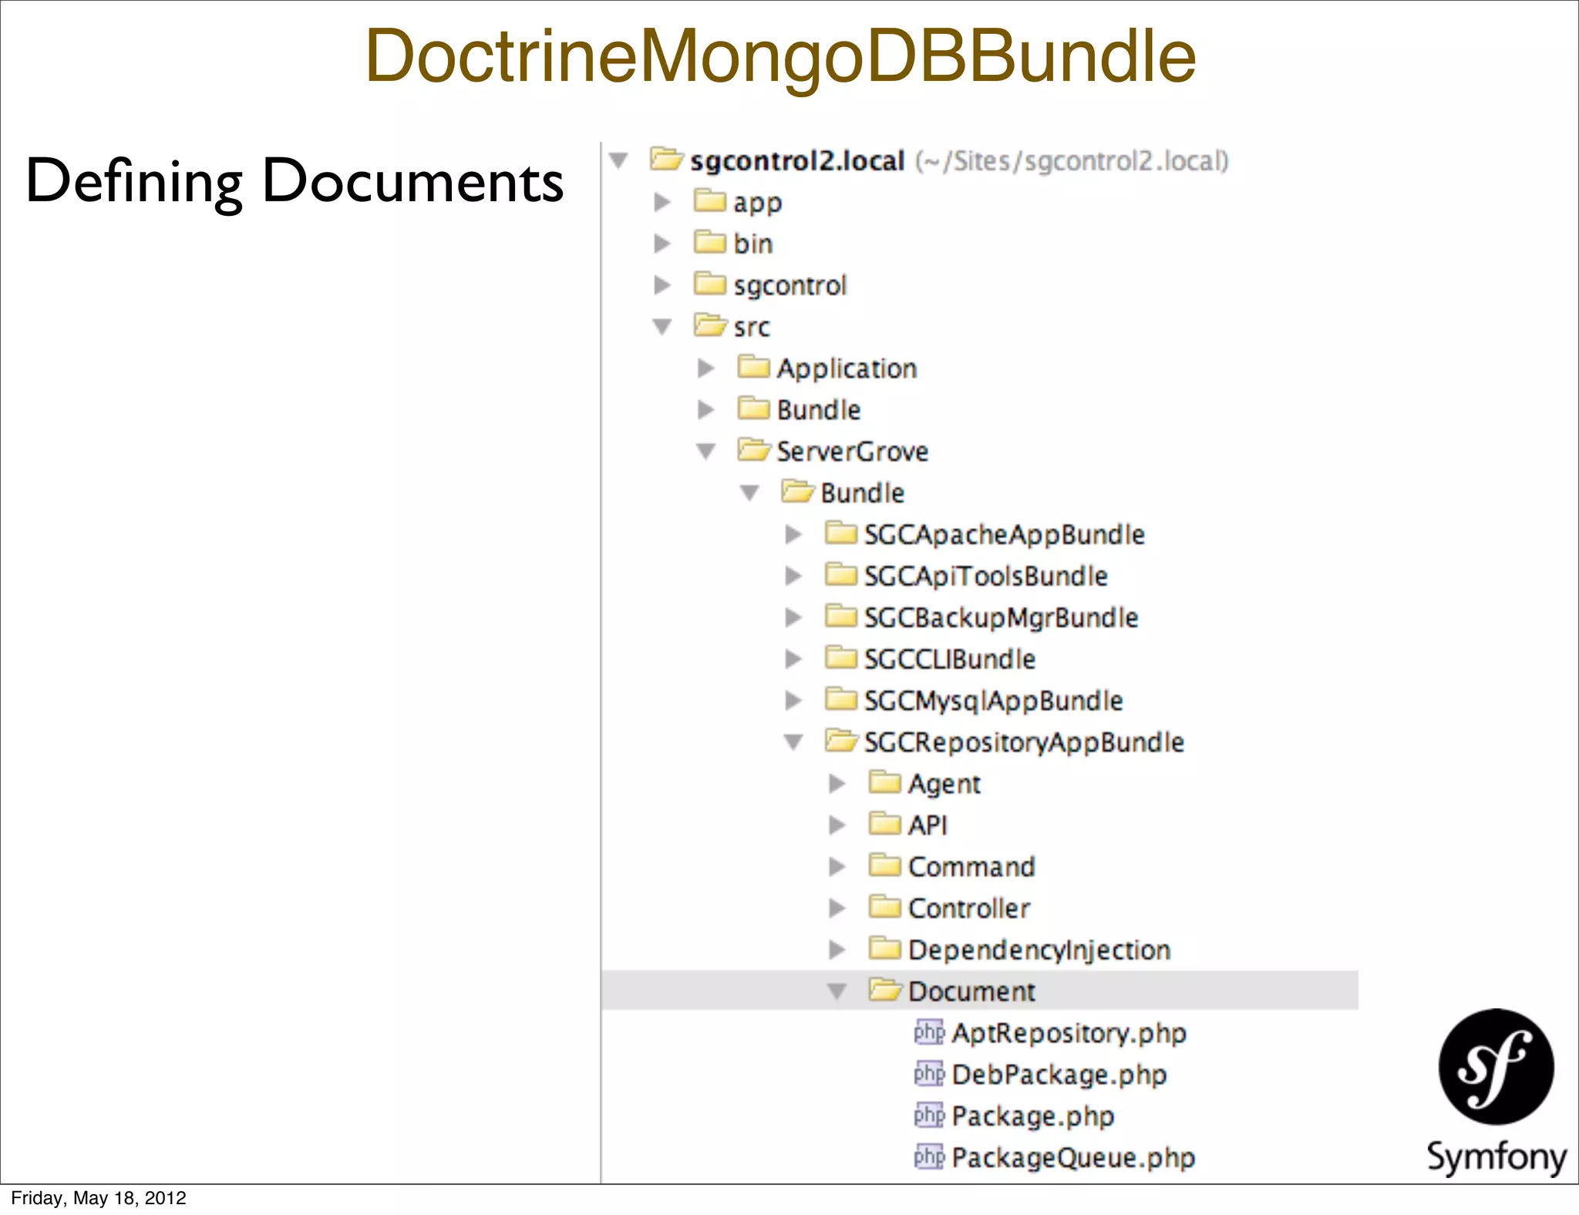
Task: Collapse the ServerGrove folder arrow
Action: tap(706, 452)
